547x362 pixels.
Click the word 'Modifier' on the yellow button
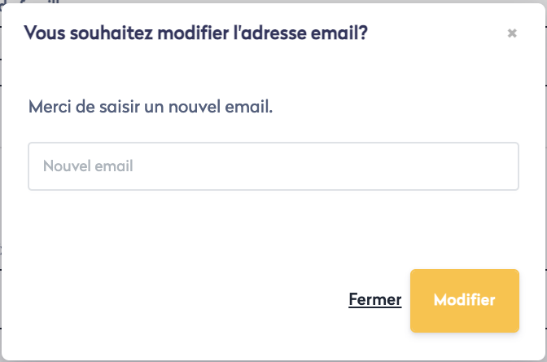coord(464,300)
